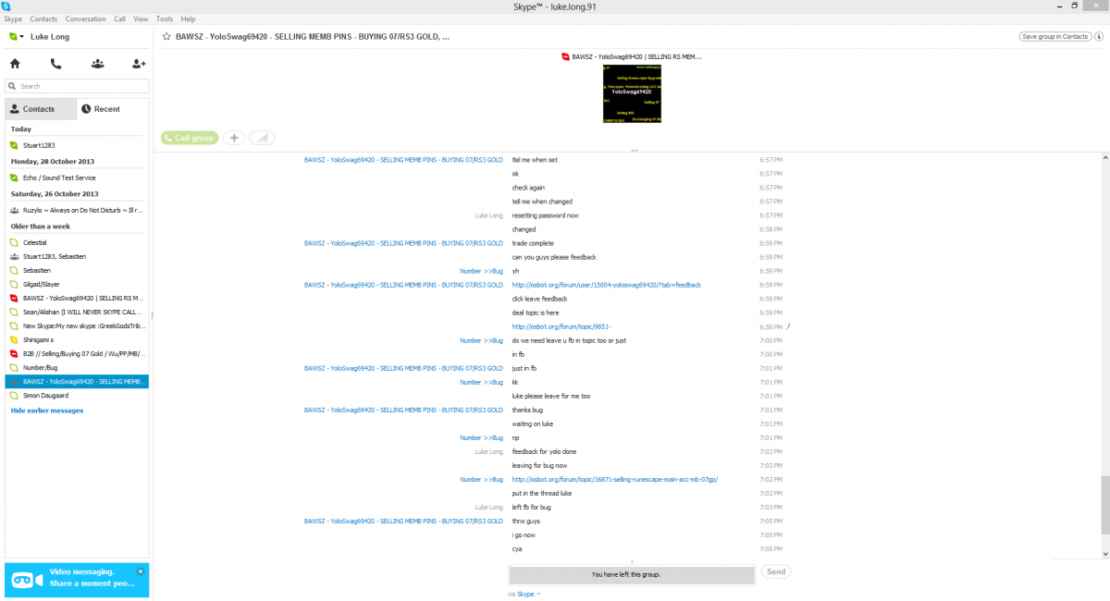Click the group avatar thumbnail
This screenshot has height=601, width=1110.
point(634,92)
